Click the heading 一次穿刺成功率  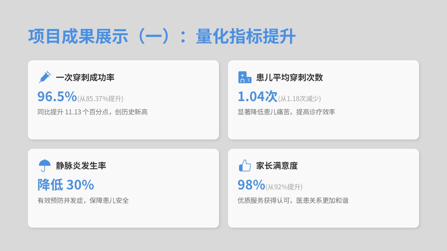click(x=85, y=77)
